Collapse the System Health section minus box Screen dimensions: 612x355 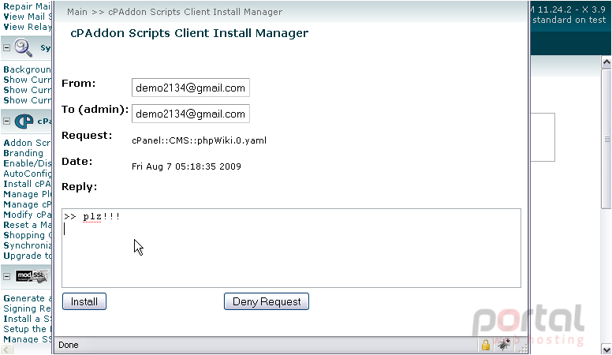point(6,47)
